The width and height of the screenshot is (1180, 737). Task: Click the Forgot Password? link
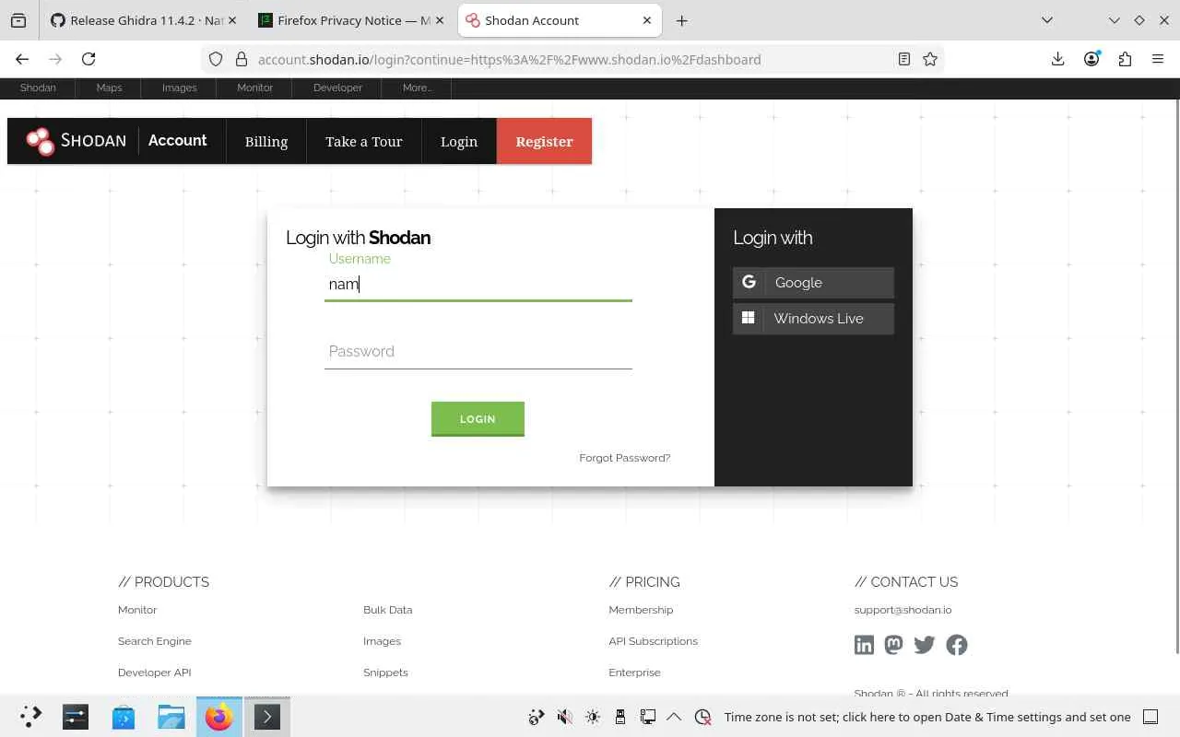pyautogui.click(x=625, y=458)
